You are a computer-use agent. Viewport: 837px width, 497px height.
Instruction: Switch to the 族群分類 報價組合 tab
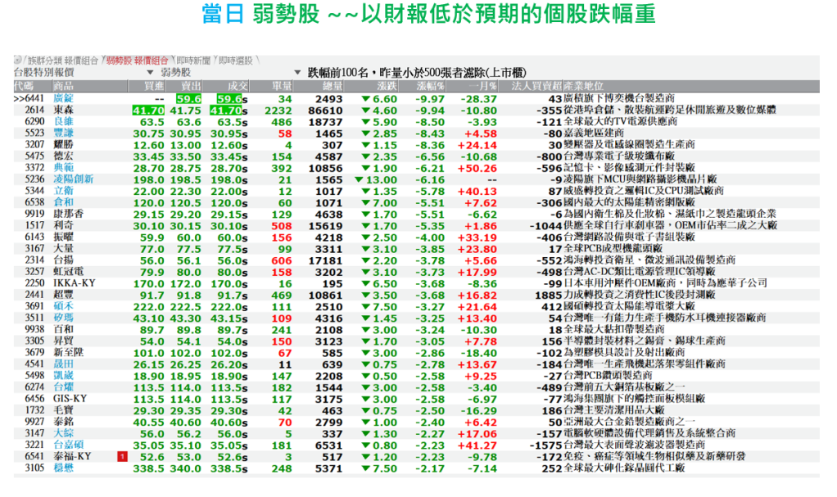62,61
